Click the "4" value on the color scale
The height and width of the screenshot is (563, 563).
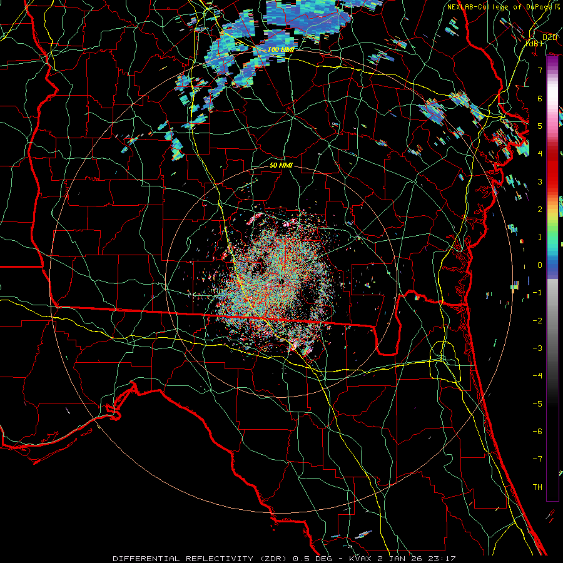(540, 154)
